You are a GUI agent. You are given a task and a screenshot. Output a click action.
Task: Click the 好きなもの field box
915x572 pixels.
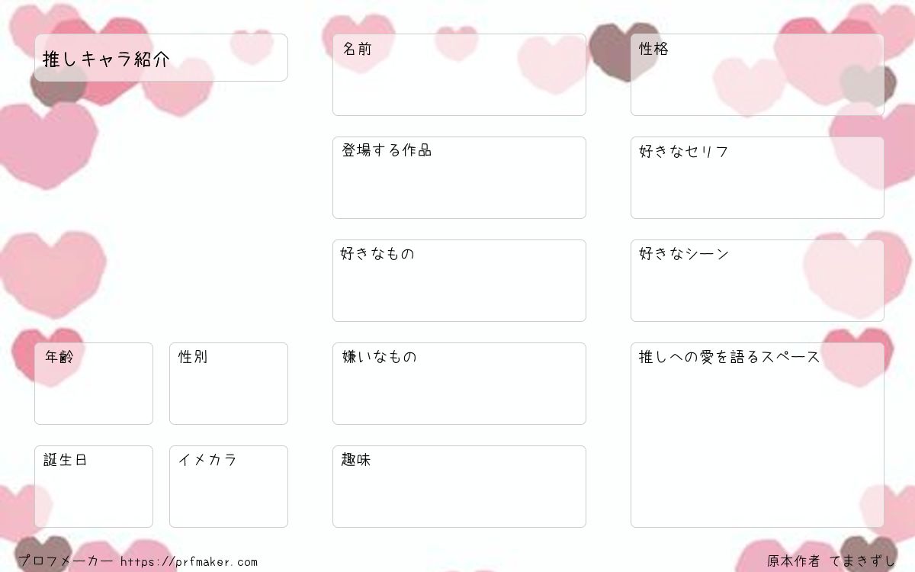(x=459, y=281)
